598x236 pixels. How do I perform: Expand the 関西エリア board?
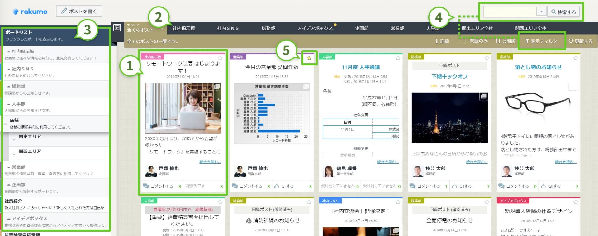14,154
